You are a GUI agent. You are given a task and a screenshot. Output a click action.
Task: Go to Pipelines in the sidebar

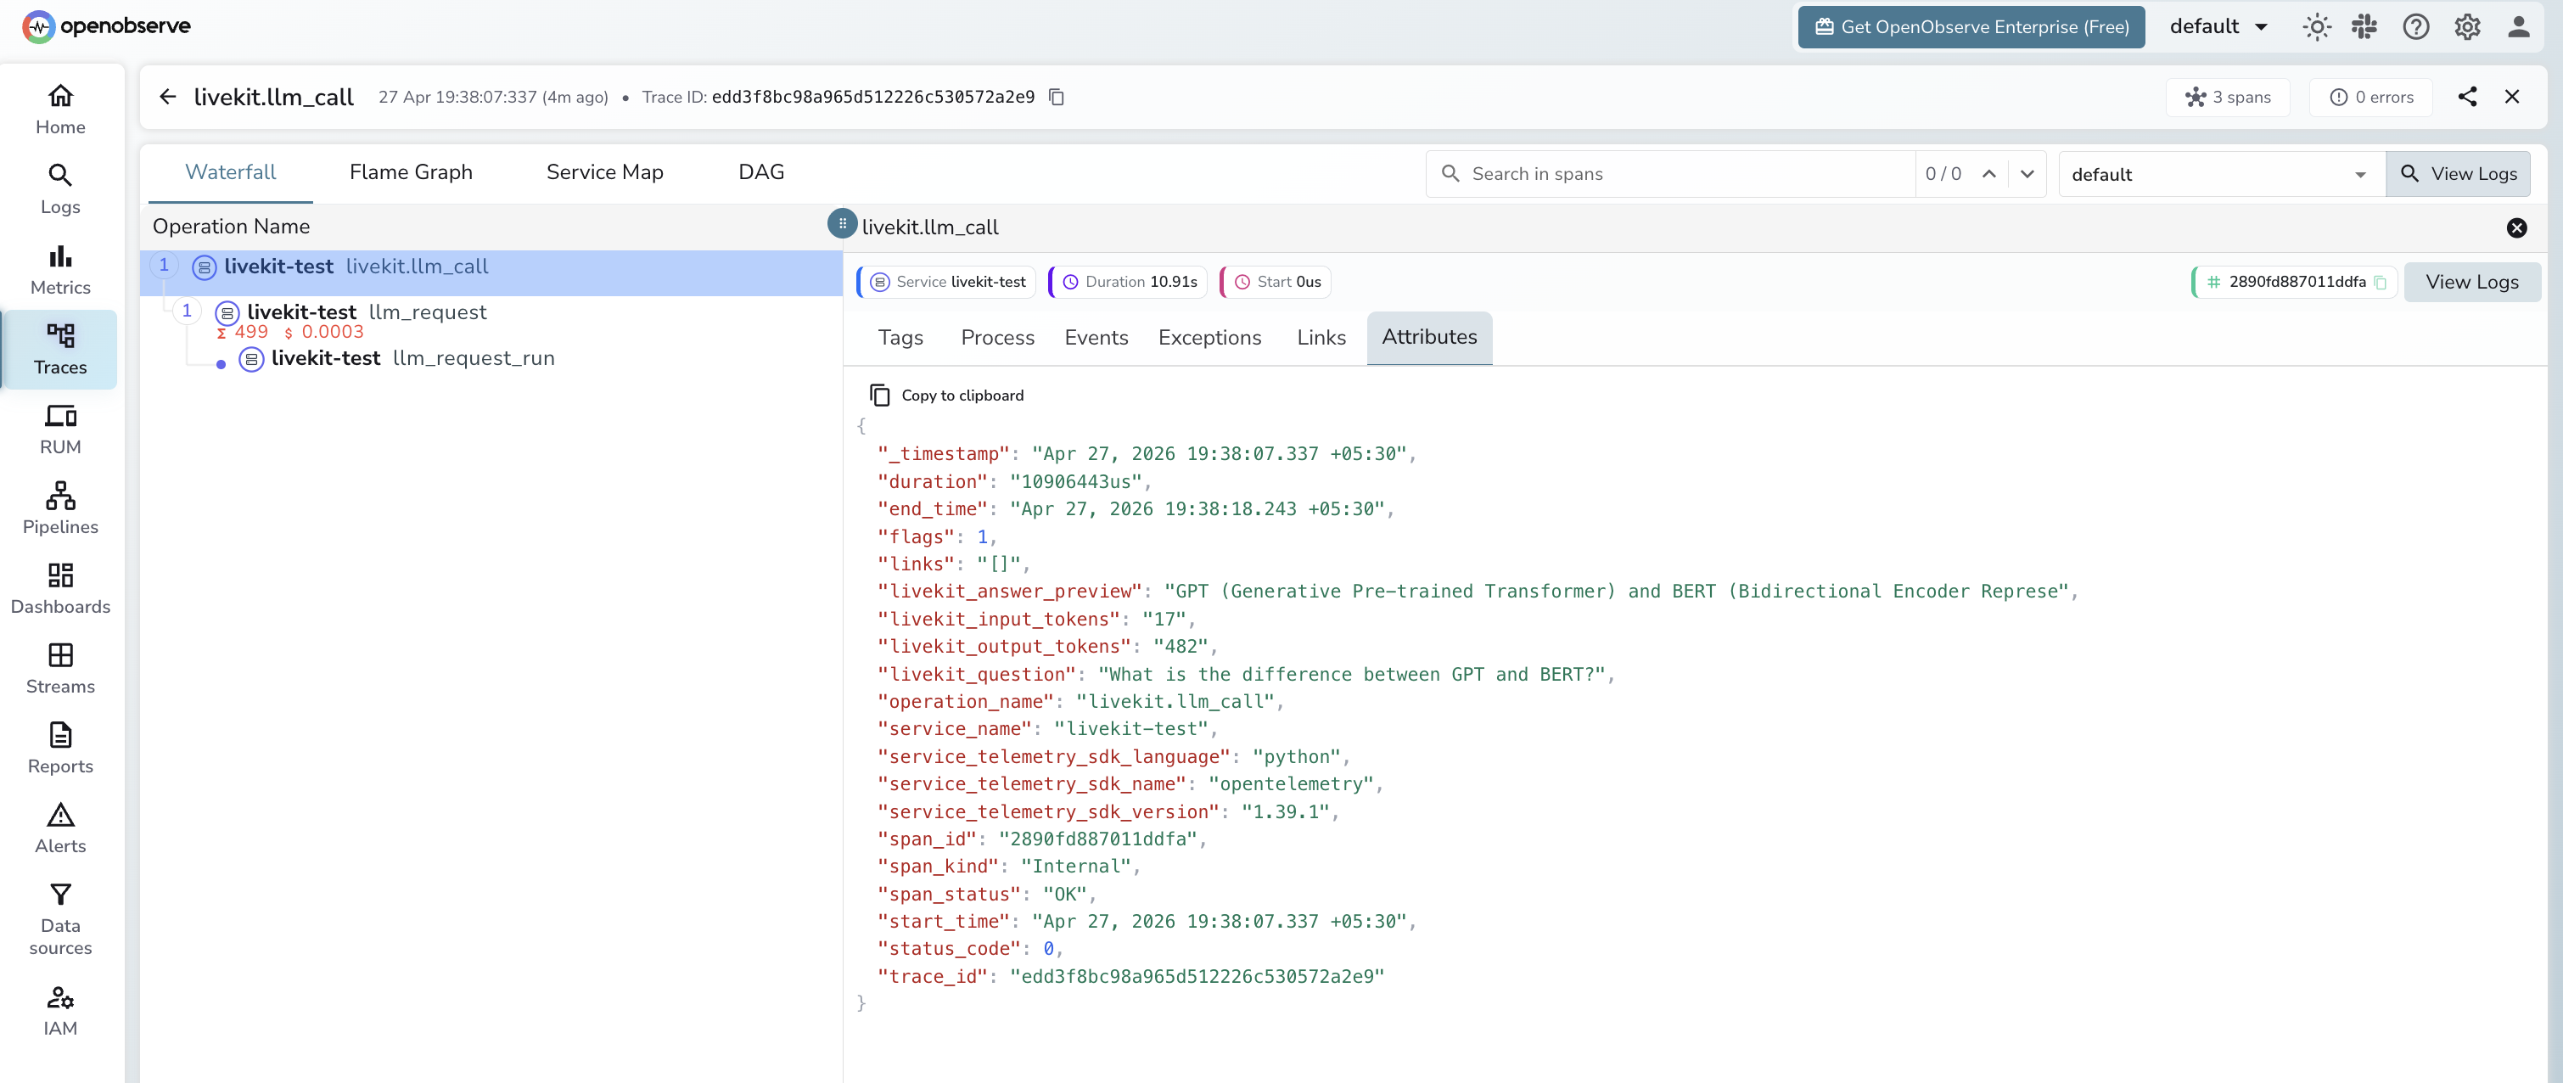click(59, 508)
